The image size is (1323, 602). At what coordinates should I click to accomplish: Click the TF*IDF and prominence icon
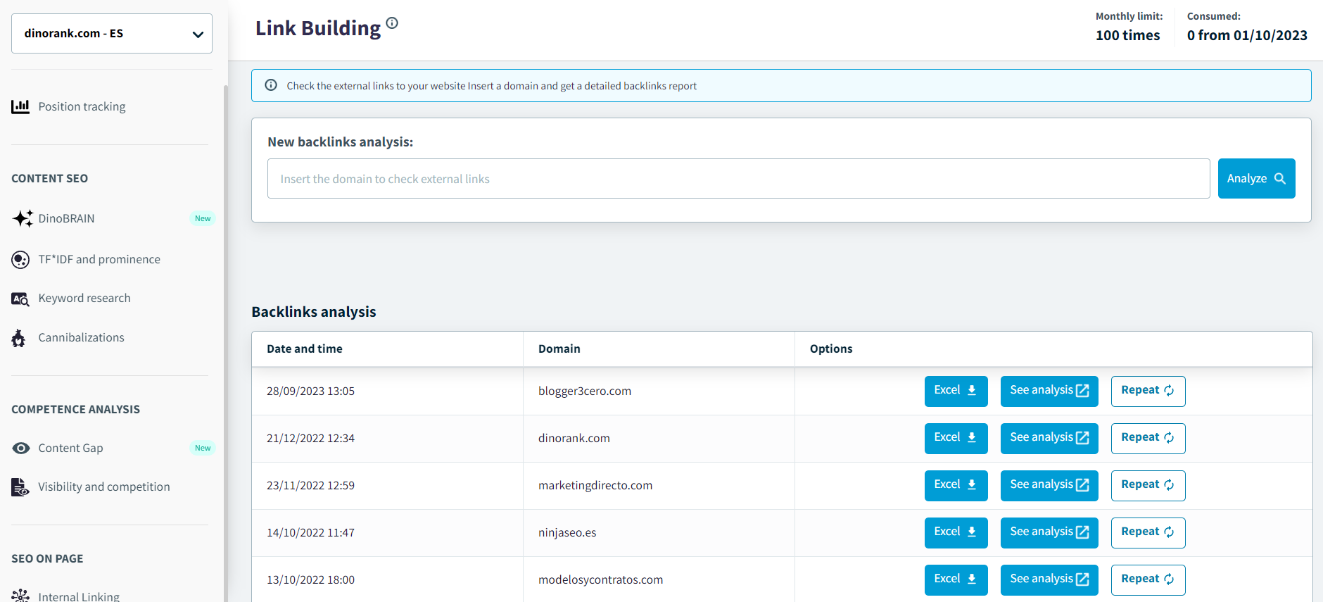click(x=20, y=260)
